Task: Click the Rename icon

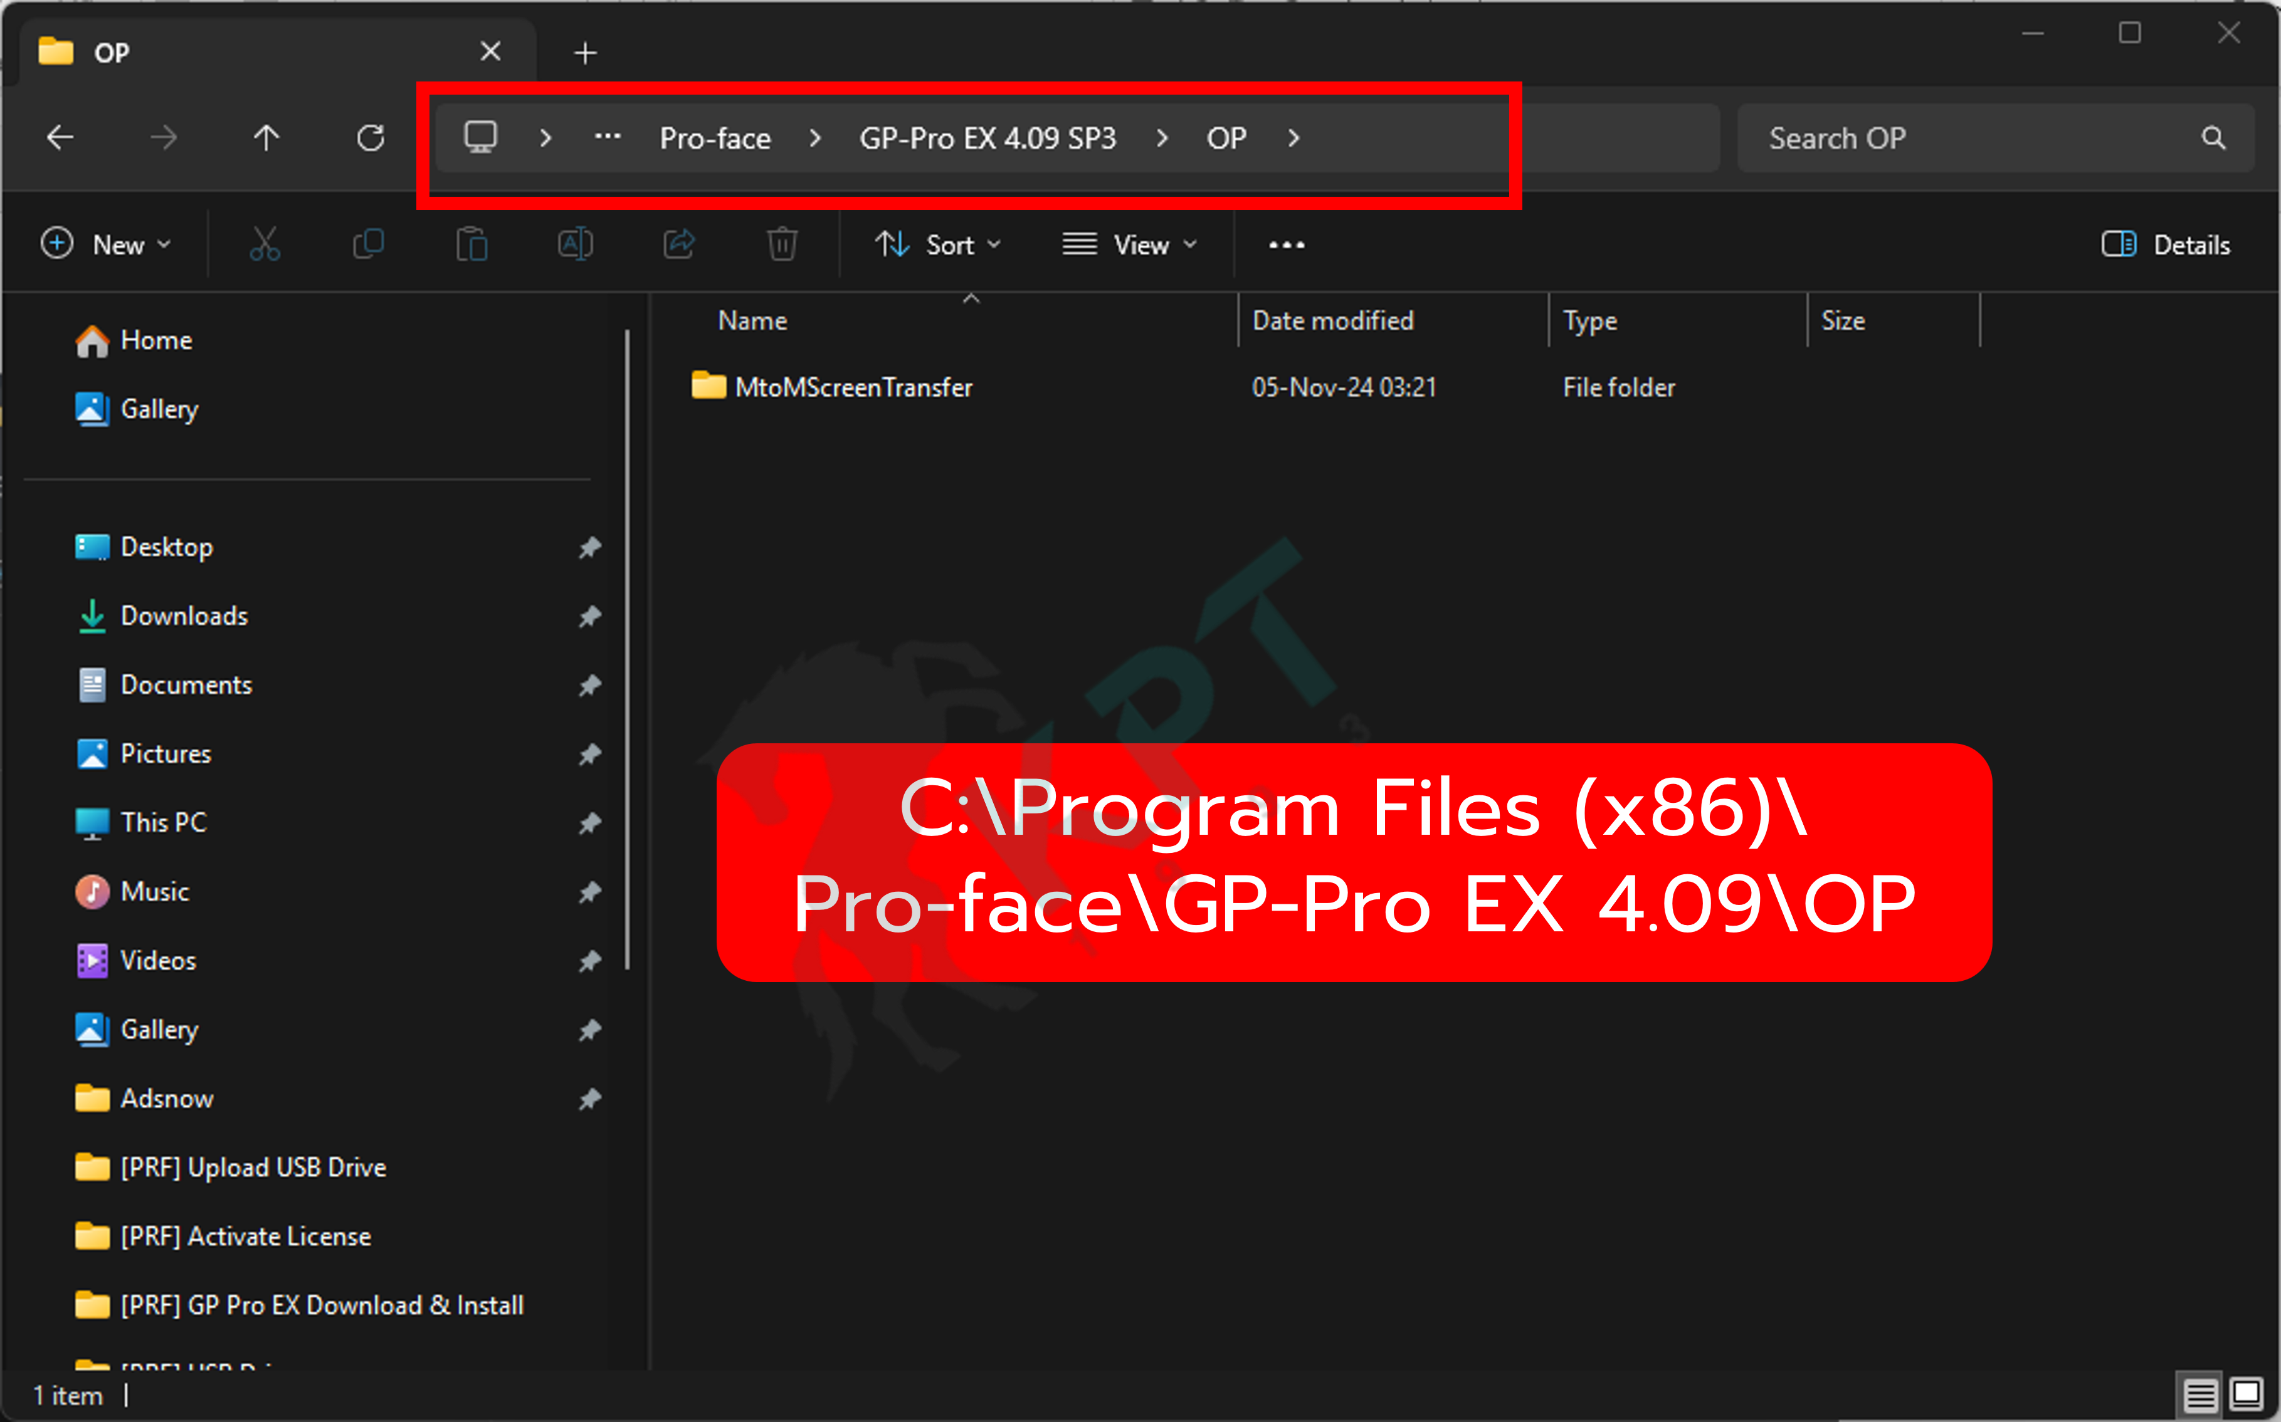Action: click(x=575, y=244)
